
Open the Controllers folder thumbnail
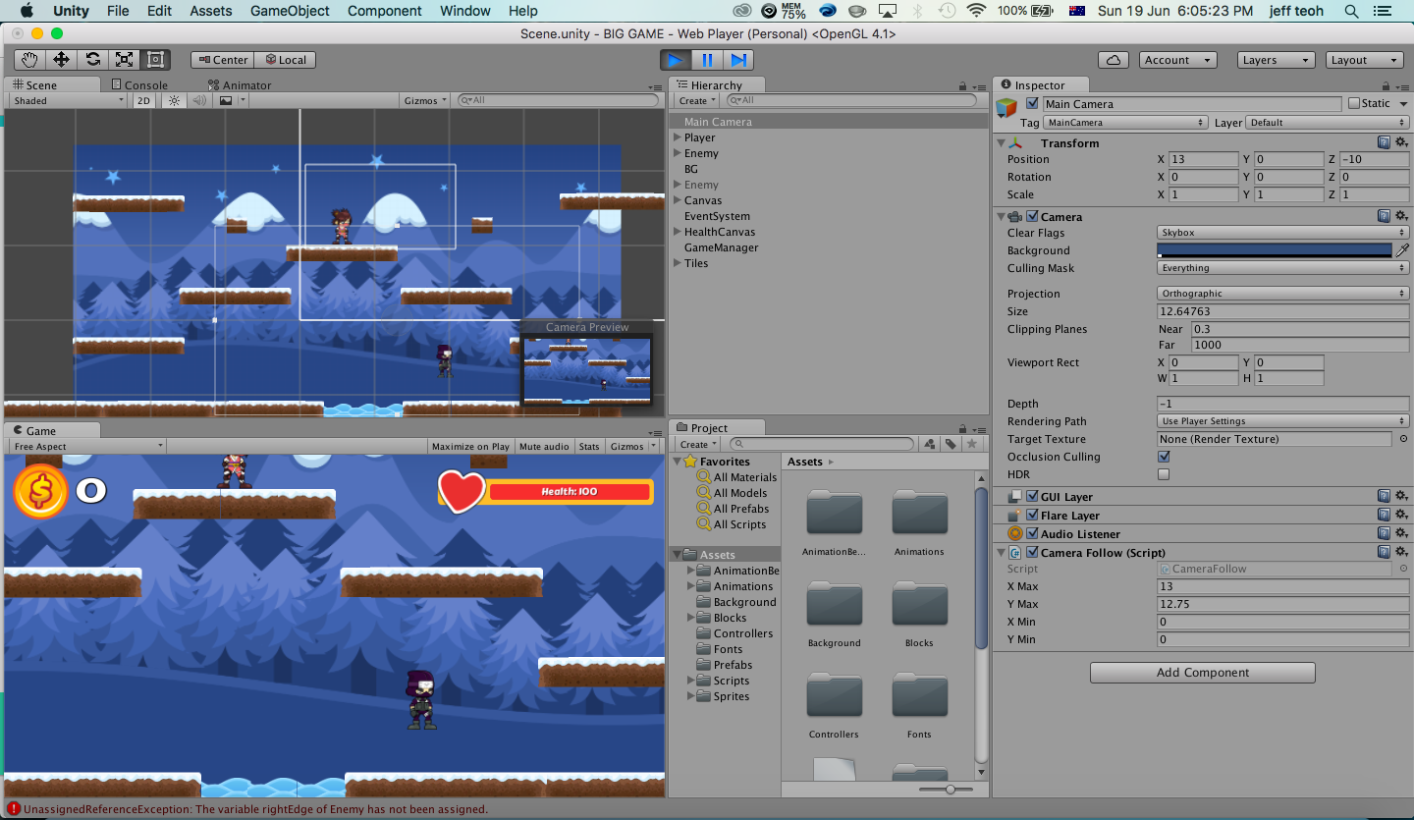(834, 694)
